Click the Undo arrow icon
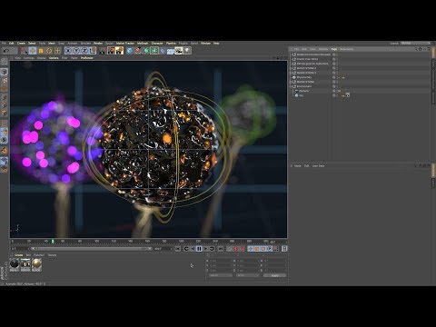 tap(5, 51)
